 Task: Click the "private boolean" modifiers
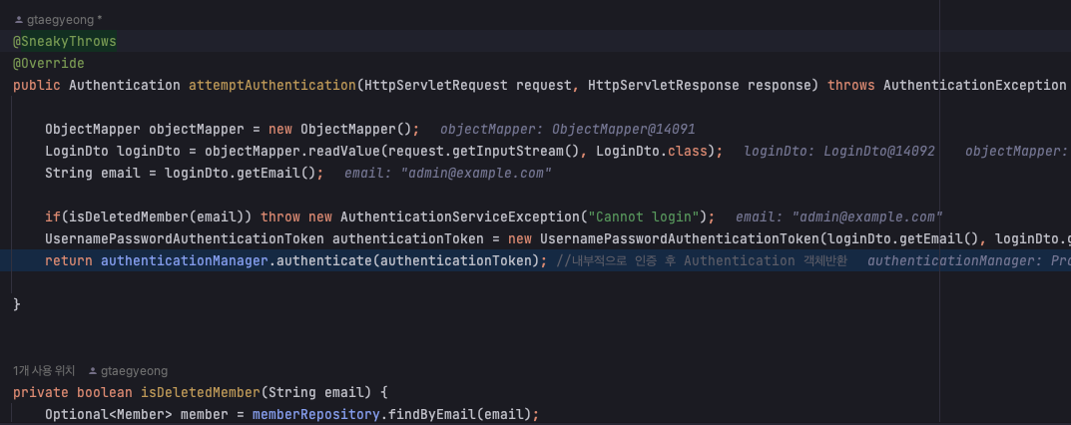(73, 393)
